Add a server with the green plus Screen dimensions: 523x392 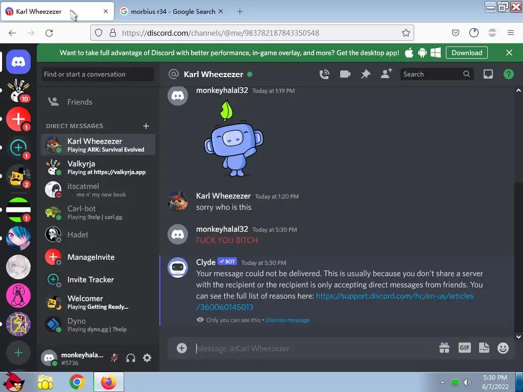click(x=18, y=353)
